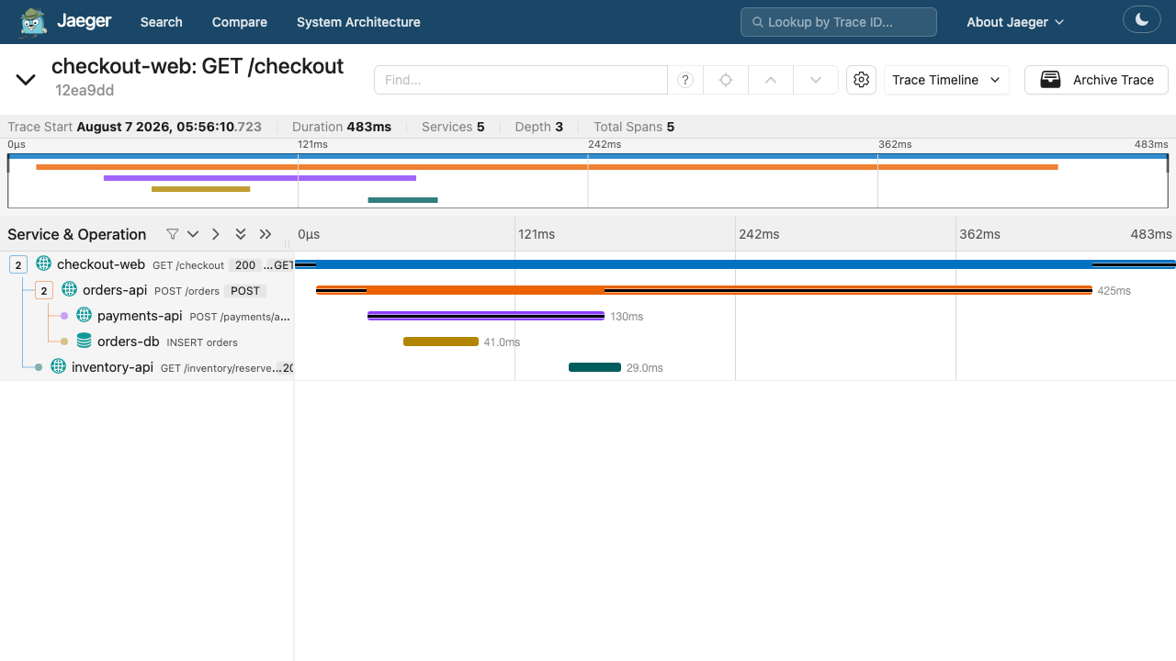Viewport: 1176px width, 661px height.
Task: Click the Depth 3 summary
Action: [539, 127]
